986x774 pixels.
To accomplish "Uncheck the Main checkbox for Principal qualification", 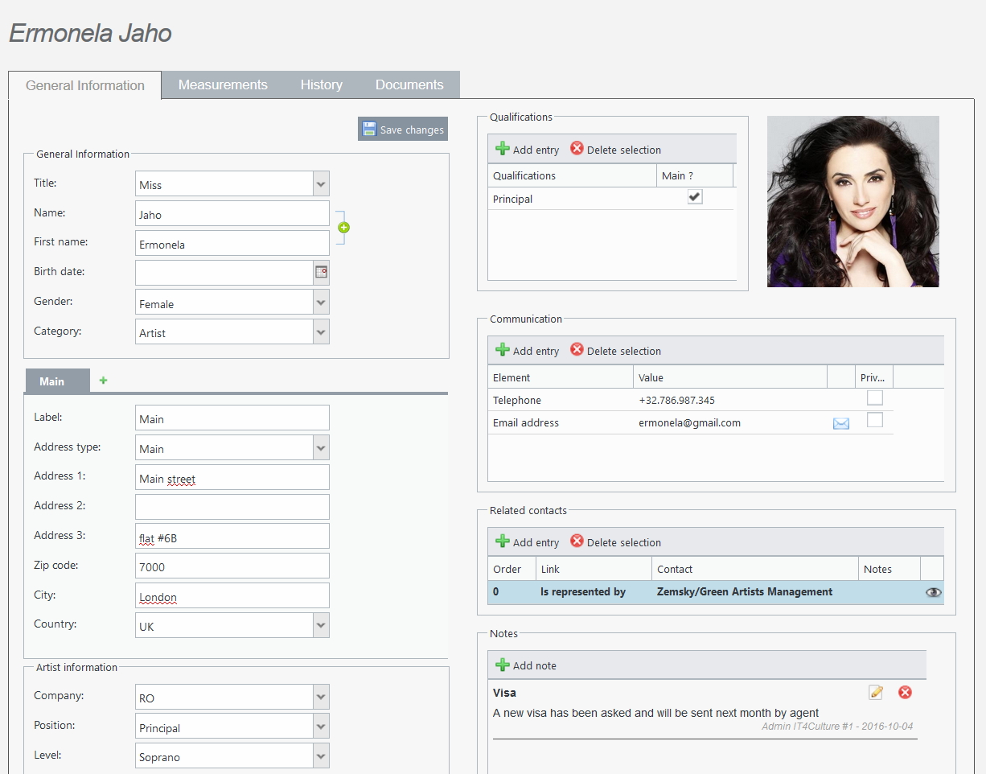I will coord(695,197).
